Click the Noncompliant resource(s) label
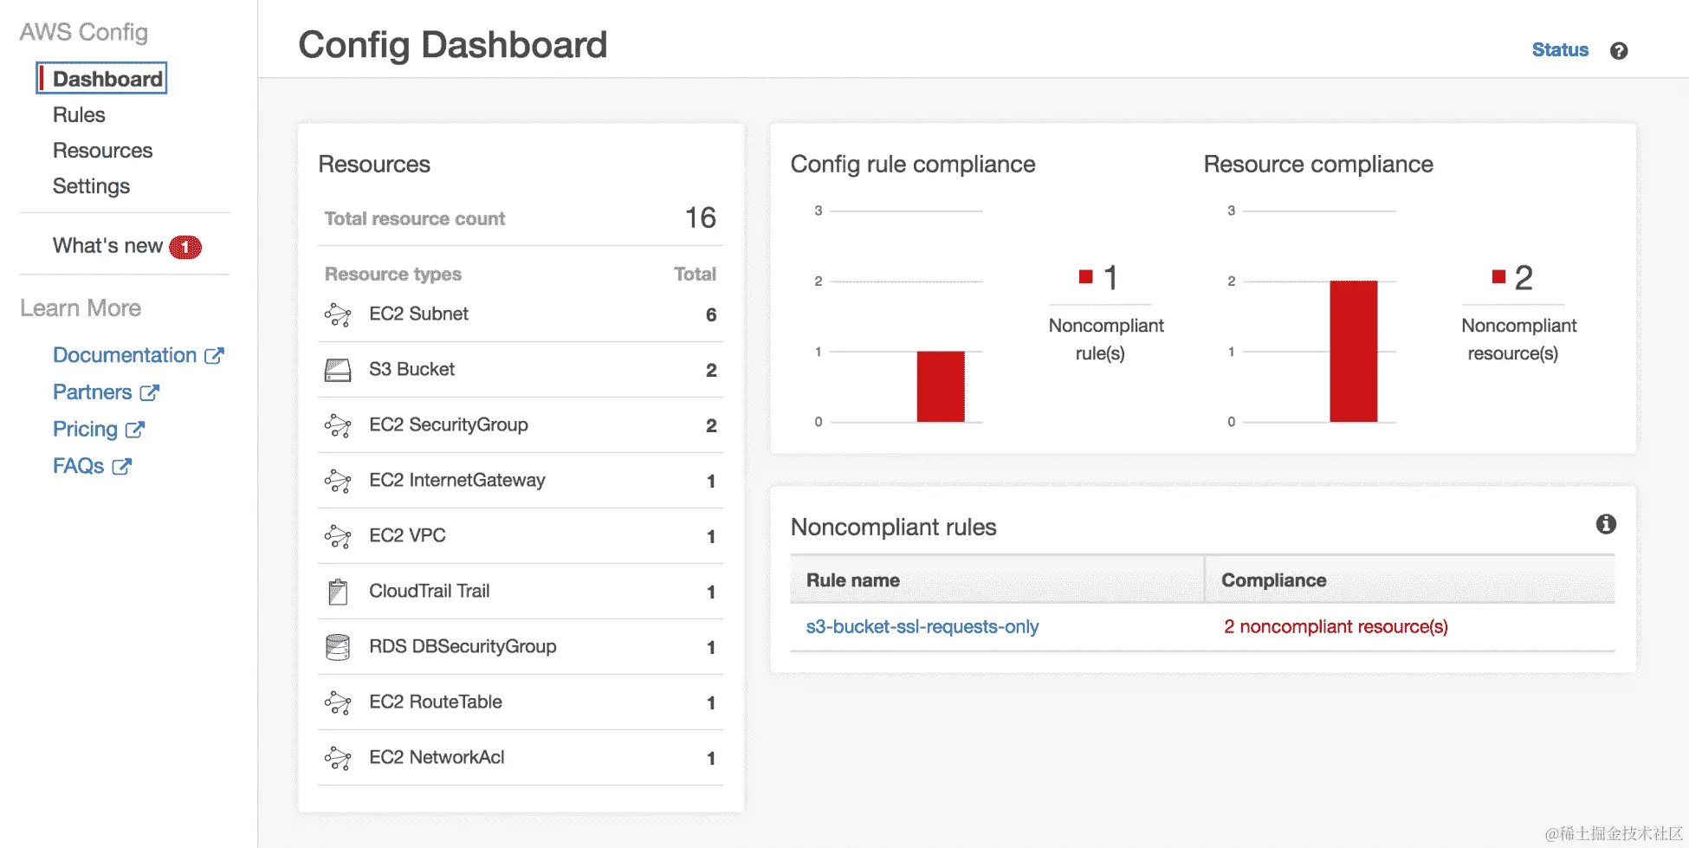This screenshot has height=848, width=1689. [1518, 340]
